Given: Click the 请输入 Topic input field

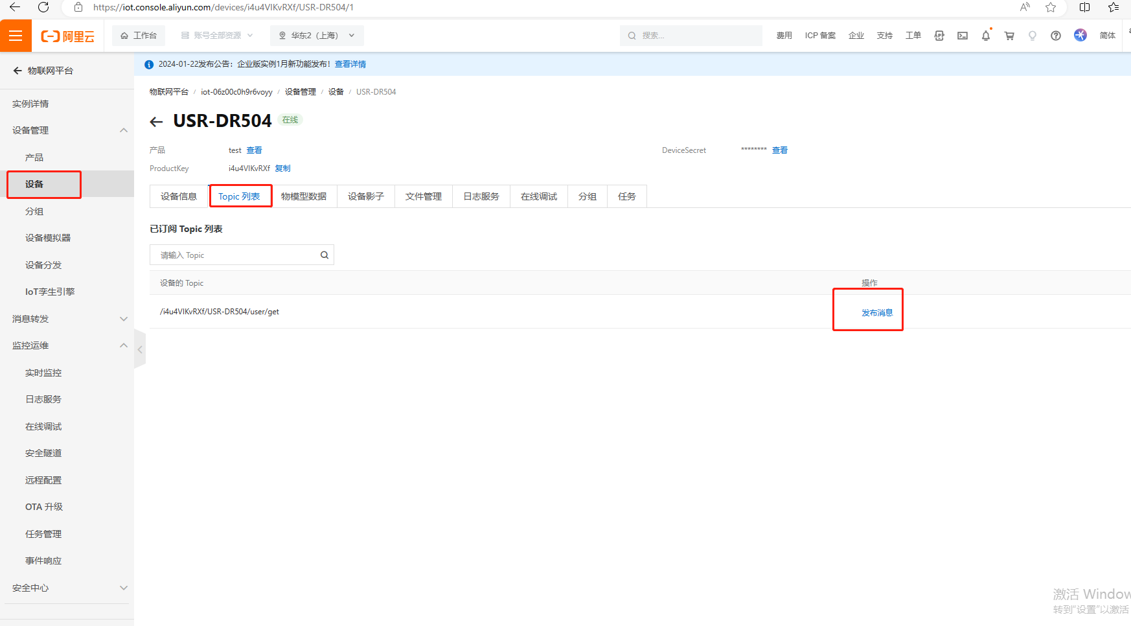Looking at the screenshot, I should [x=236, y=255].
